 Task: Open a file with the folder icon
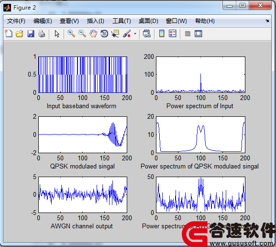click(x=20, y=34)
